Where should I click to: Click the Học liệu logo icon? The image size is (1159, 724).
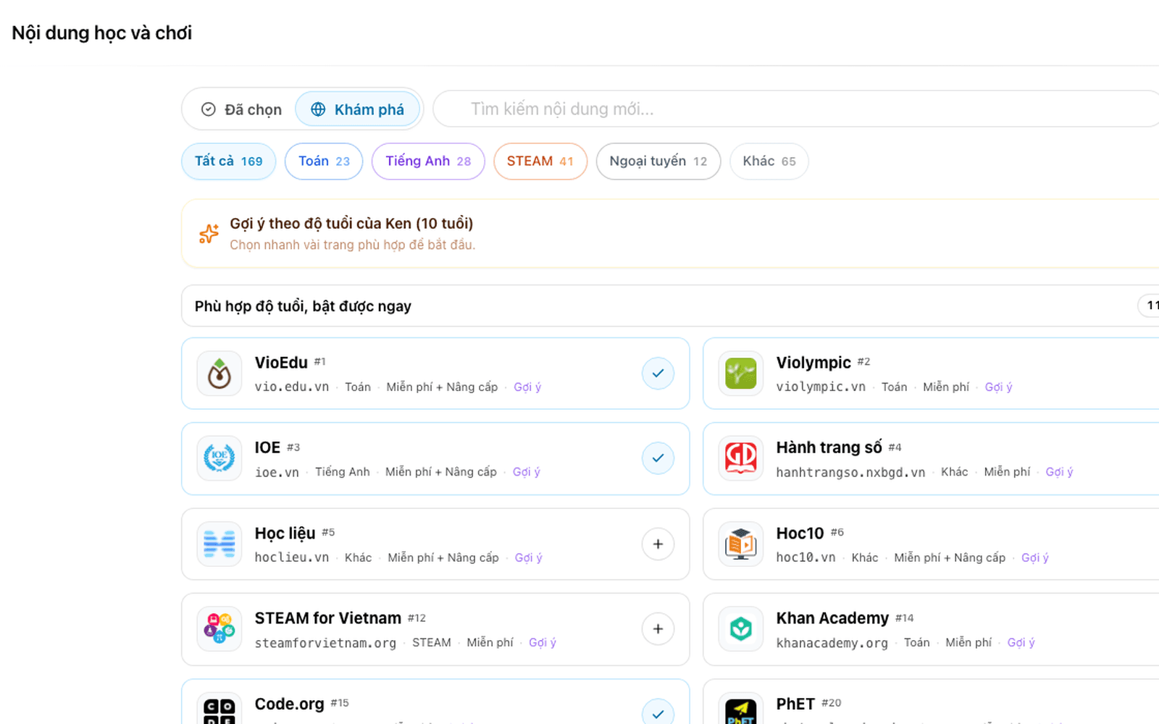point(219,544)
